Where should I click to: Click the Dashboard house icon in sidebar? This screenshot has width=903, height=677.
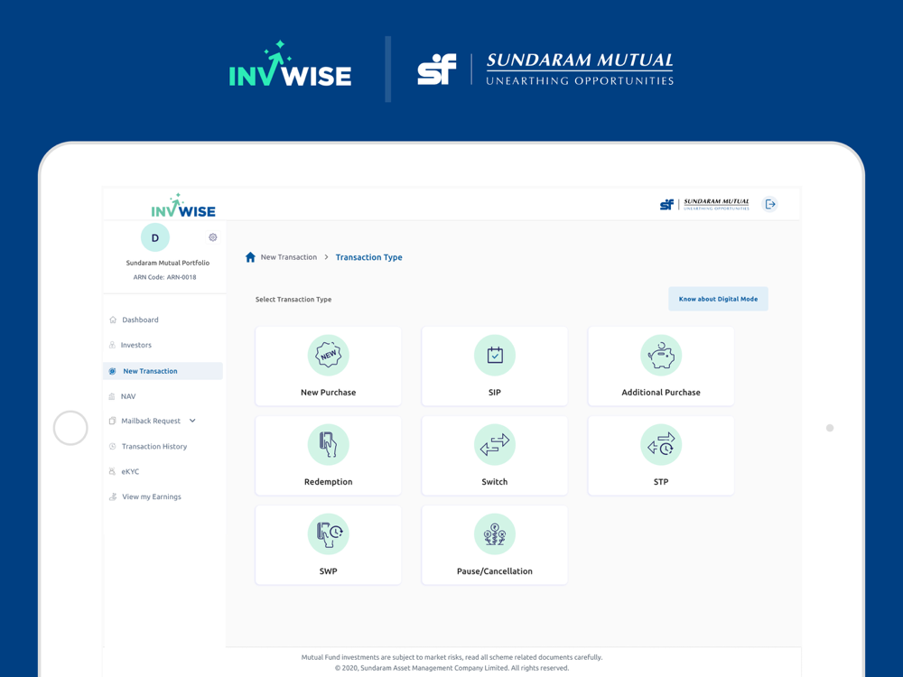113,320
